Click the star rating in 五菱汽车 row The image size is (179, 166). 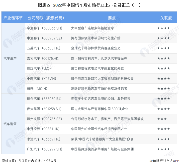[x=164, y=48]
